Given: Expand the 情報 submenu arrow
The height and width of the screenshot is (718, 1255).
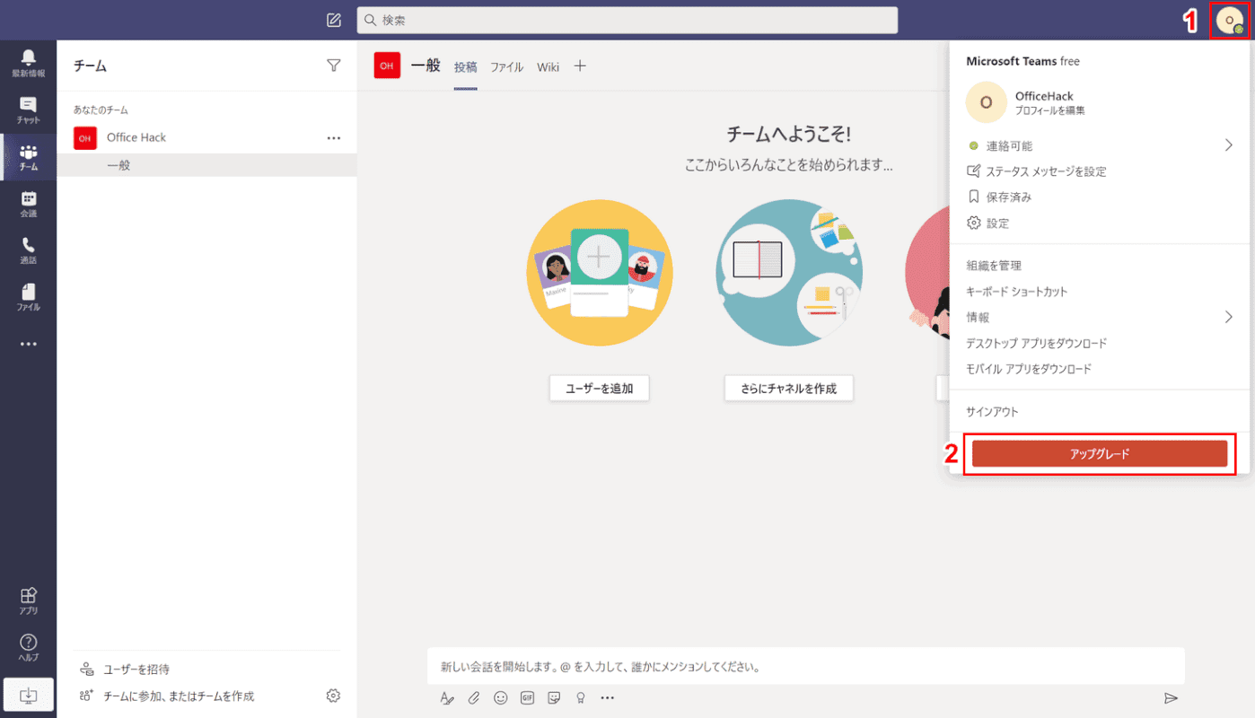Looking at the screenshot, I should click(1229, 317).
